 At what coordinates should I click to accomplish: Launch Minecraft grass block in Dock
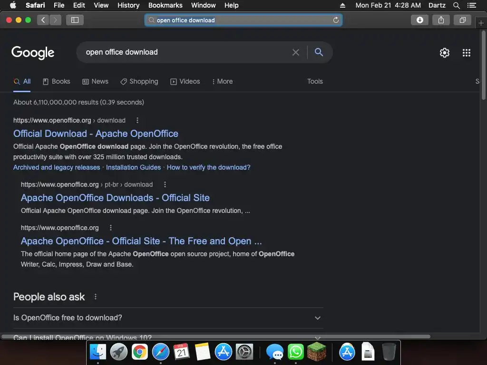pyautogui.click(x=316, y=352)
